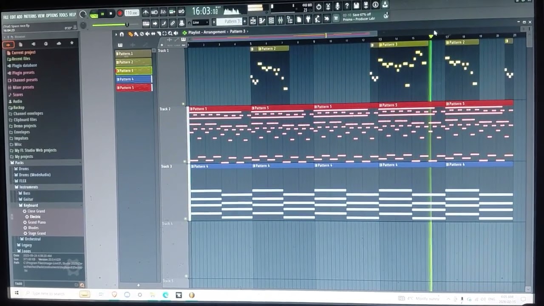Click the 110 tempo field
The image size is (544, 306).
coord(132,13)
